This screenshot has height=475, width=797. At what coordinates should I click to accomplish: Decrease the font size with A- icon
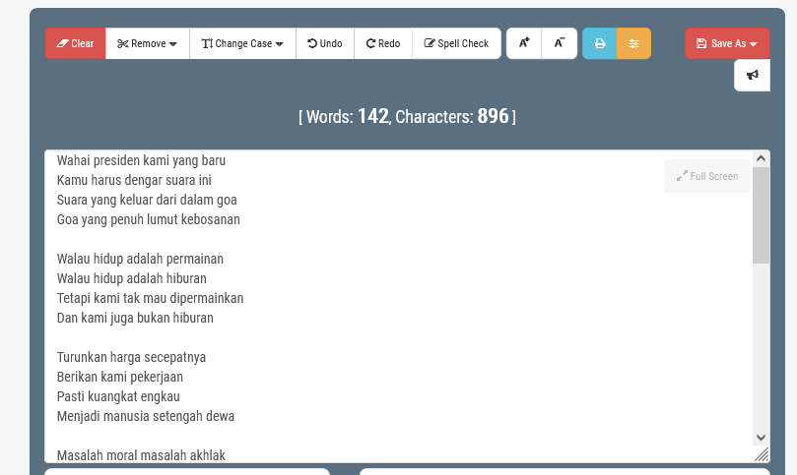tap(560, 43)
